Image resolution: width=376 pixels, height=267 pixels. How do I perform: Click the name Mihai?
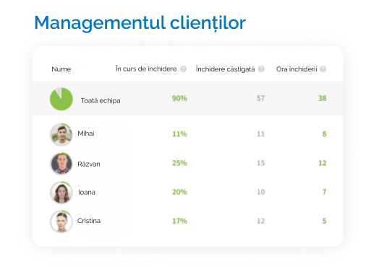tap(86, 133)
